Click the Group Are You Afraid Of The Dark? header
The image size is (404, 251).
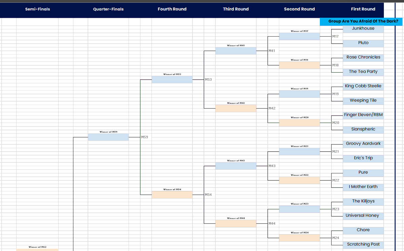pos(361,22)
